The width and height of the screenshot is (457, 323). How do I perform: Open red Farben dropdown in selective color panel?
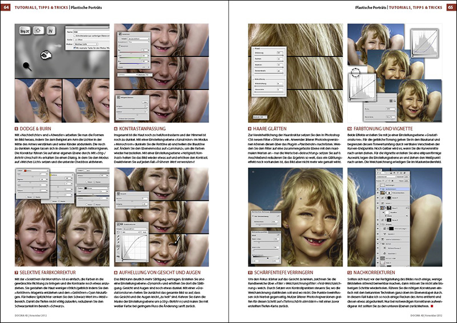[x=35, y=171]
